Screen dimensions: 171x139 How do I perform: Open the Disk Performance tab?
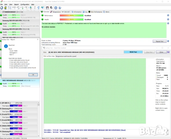[95, 12]
